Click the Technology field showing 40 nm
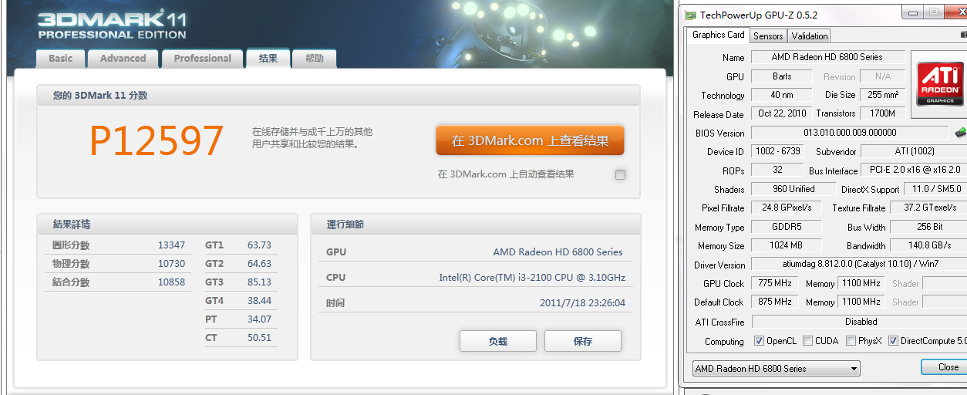 [781, 95]
